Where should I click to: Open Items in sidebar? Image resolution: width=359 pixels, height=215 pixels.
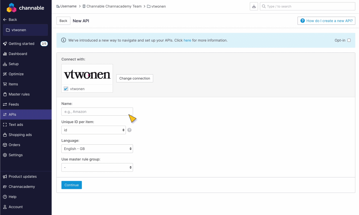13,84
